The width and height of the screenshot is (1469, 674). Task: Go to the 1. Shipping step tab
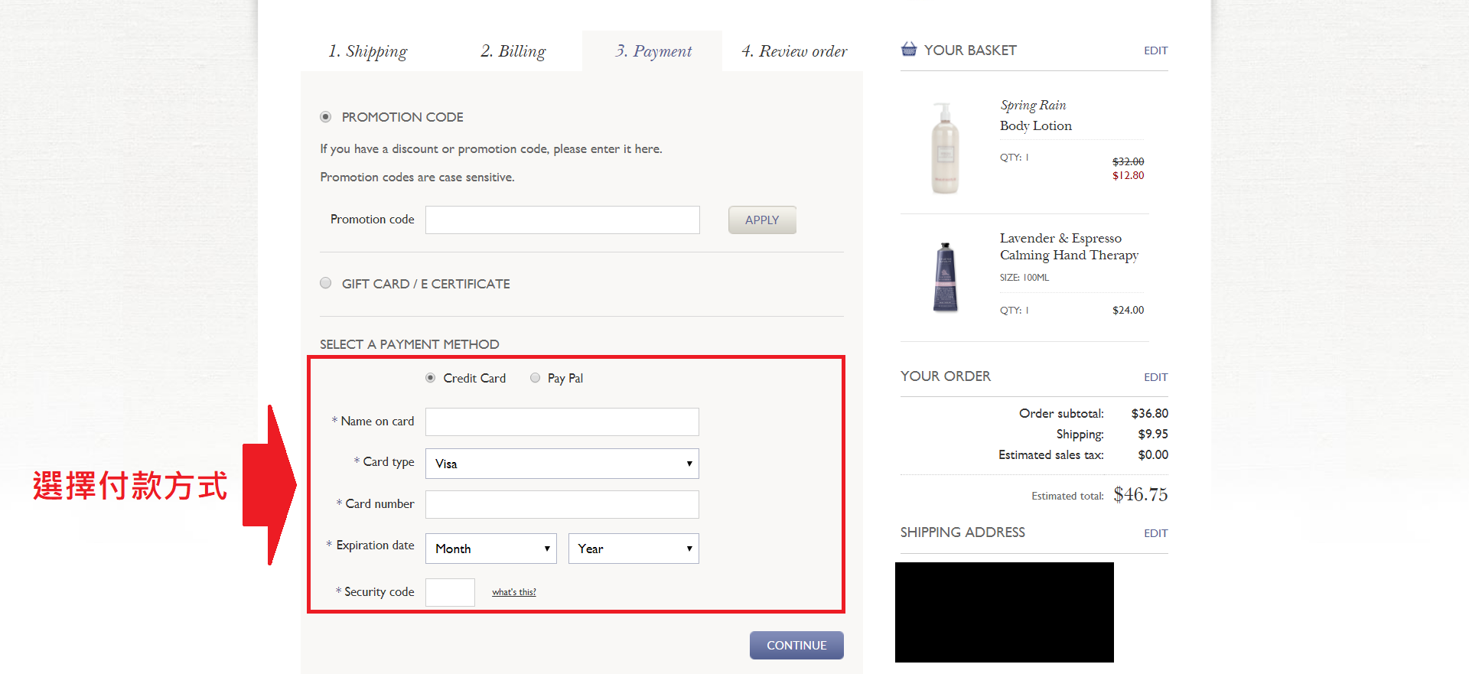click(368, 51)
